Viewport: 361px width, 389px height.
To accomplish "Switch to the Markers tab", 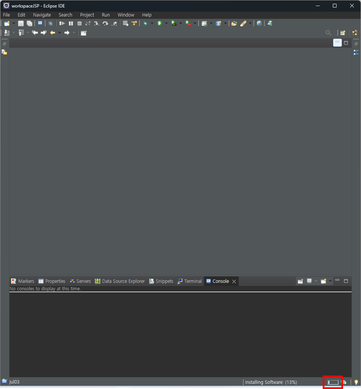I will pos(23,281).
